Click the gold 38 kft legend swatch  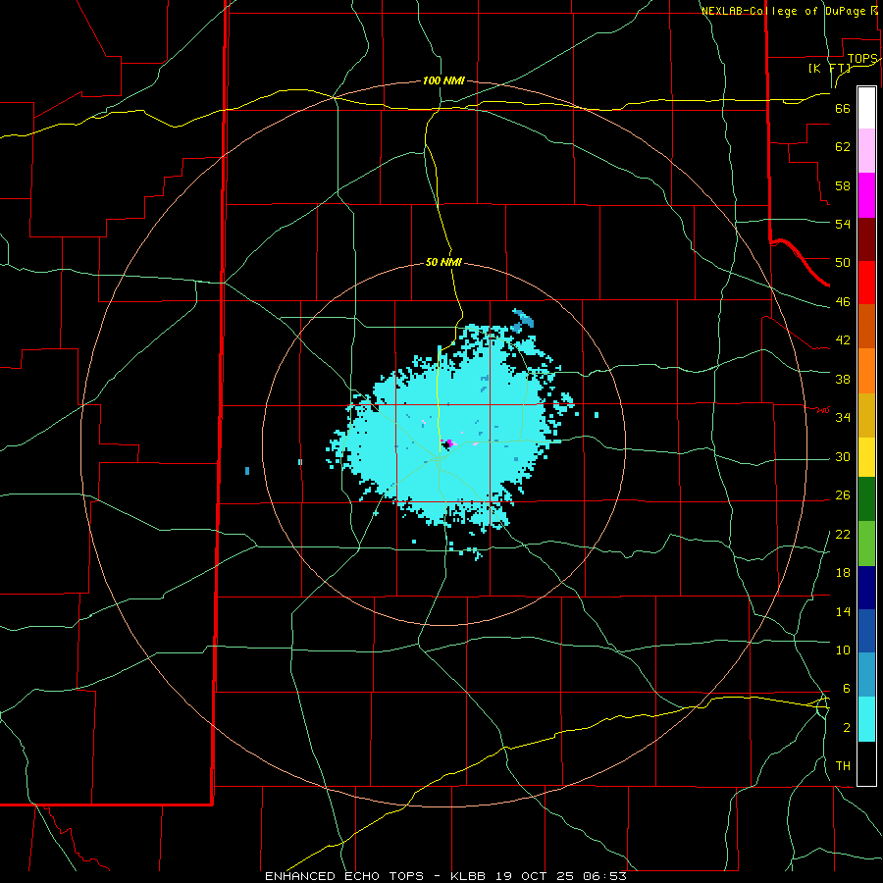point(866,415)
